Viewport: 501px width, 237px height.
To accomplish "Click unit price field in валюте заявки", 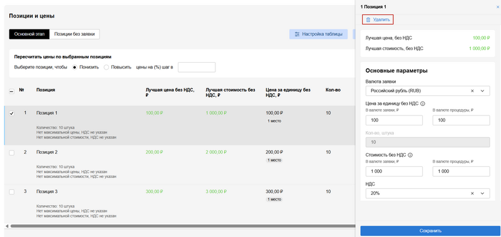I will pos(394,120).
